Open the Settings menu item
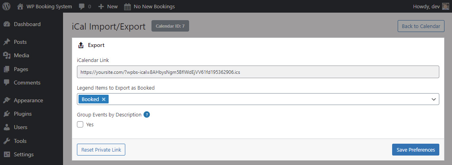The width and height of the screenshot is (452, 165). [23, 154]
